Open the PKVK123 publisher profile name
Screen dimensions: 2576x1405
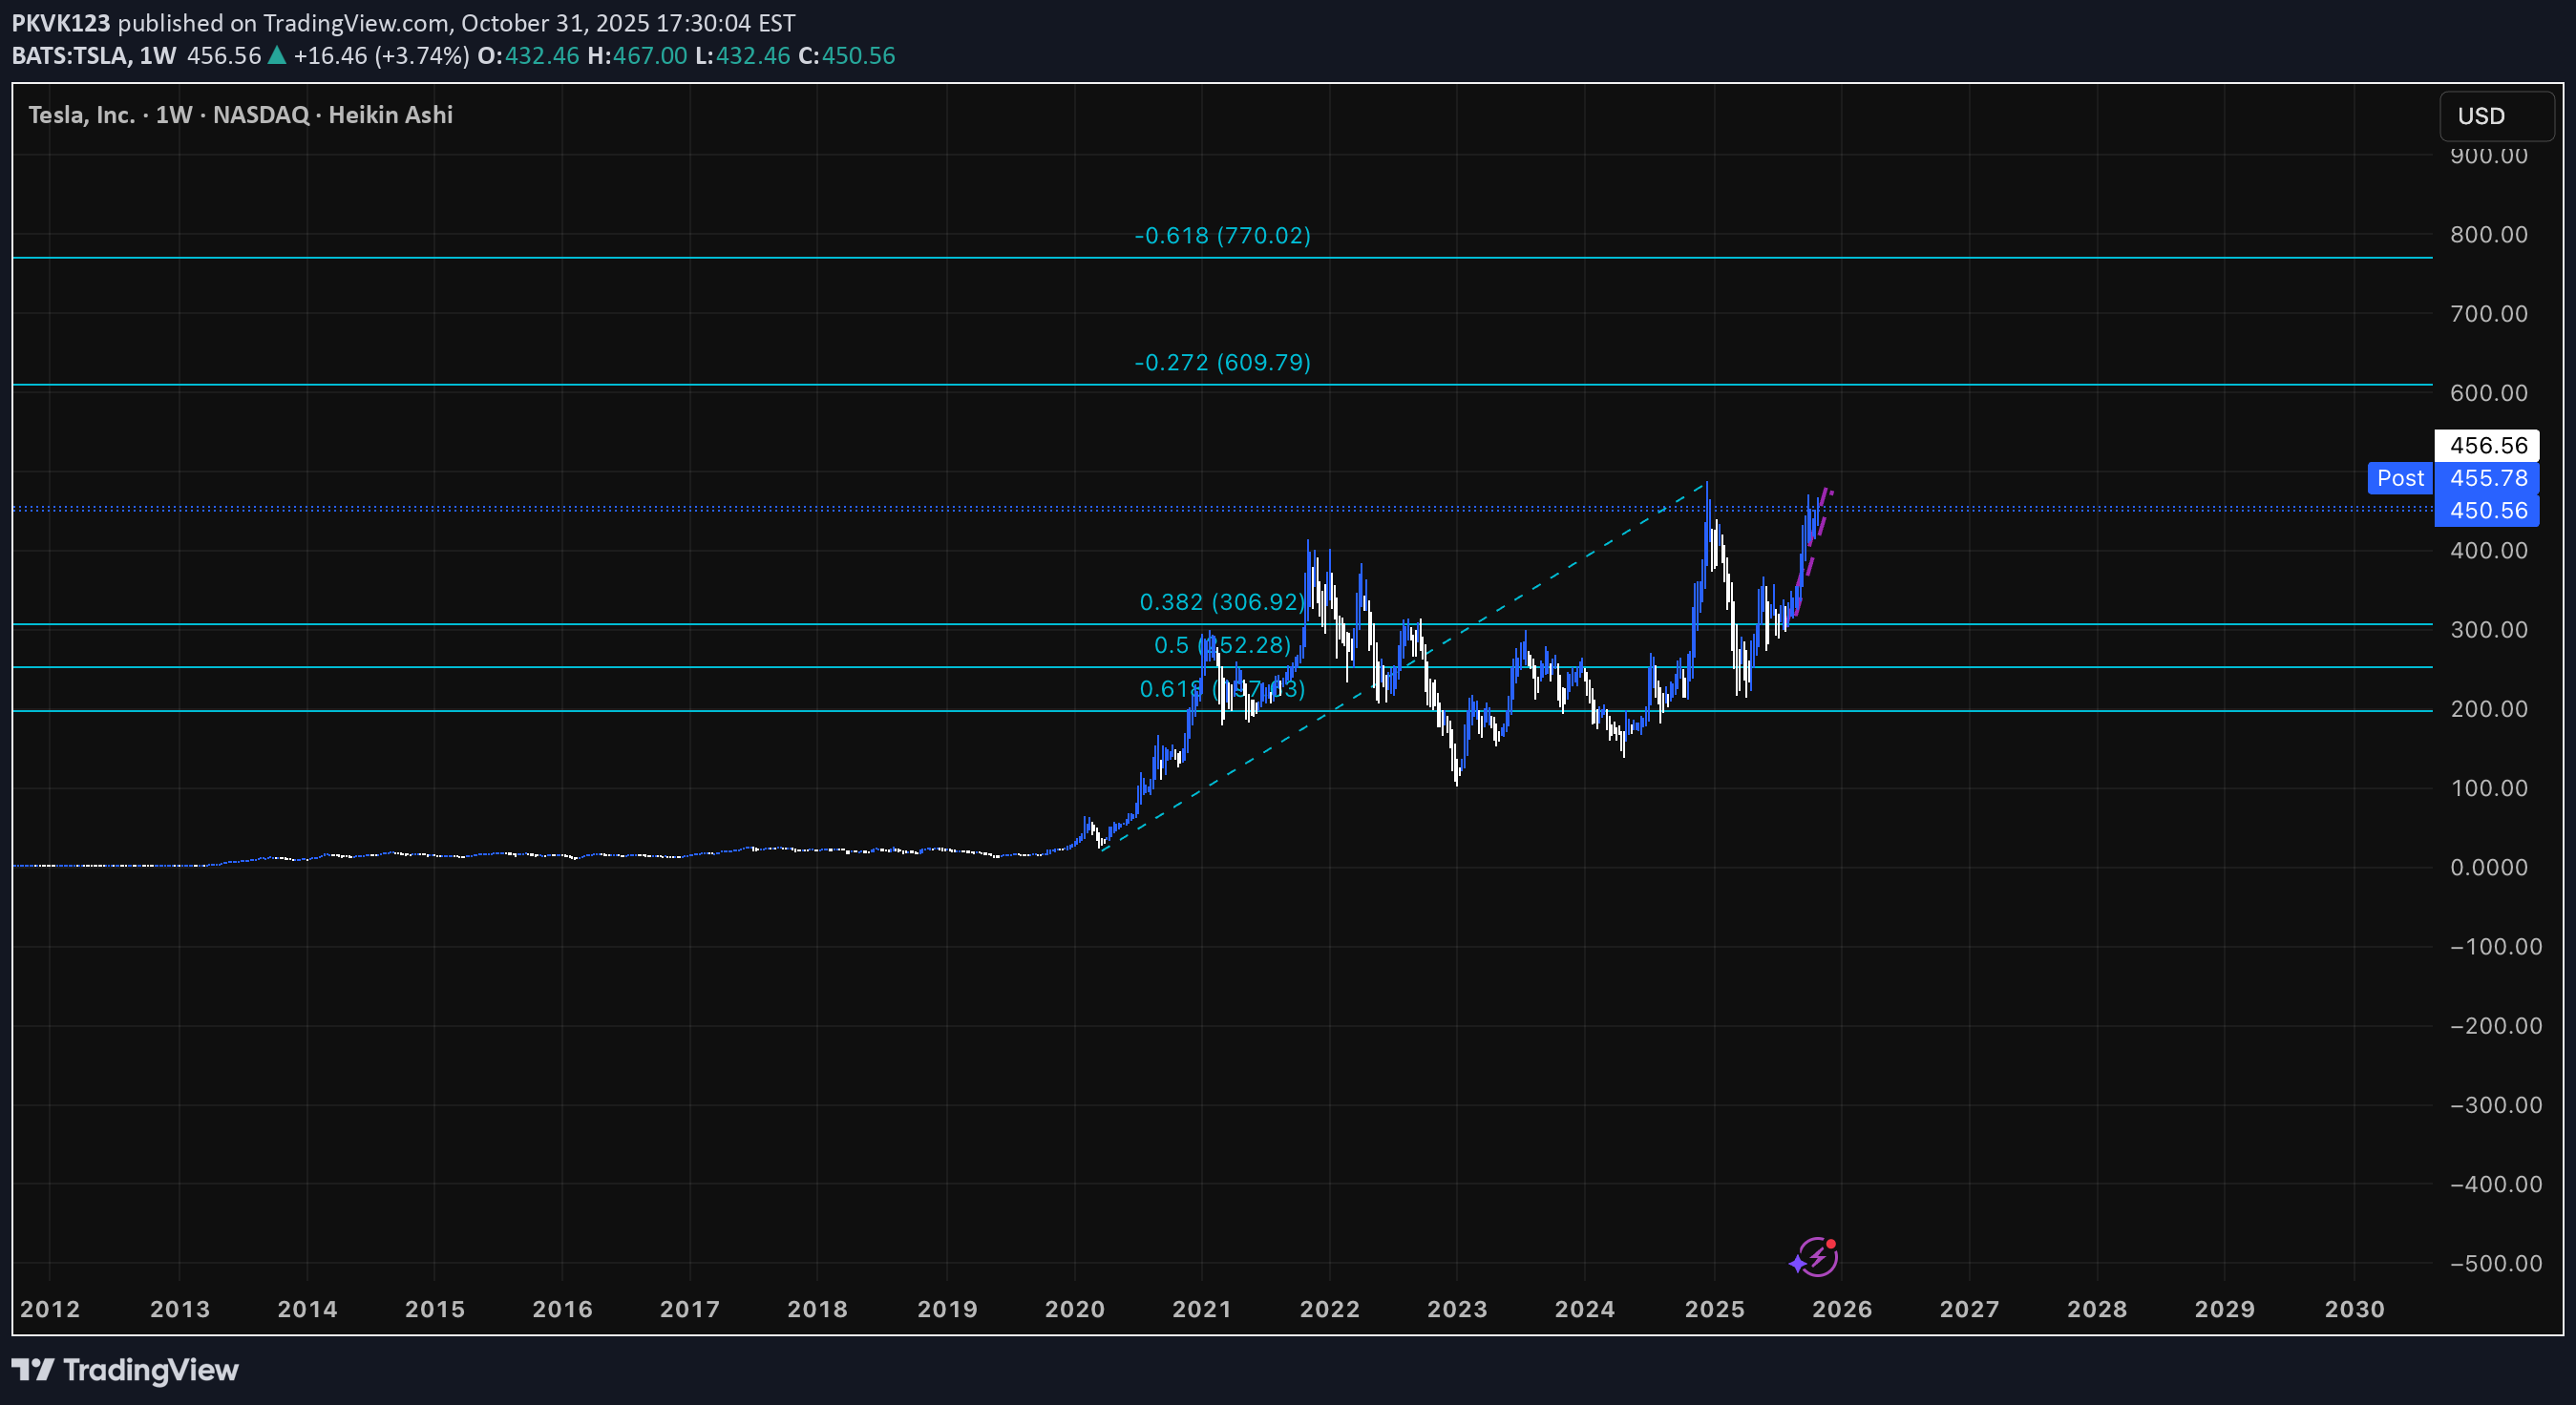(x=60, y=22)
